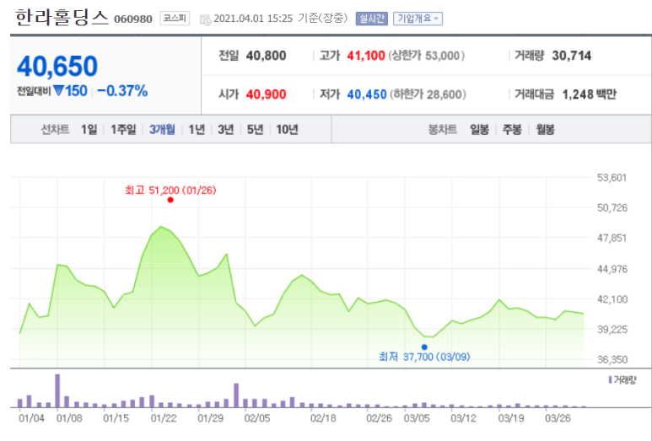Select the 1년 line chart tab

tap(197, 129)
